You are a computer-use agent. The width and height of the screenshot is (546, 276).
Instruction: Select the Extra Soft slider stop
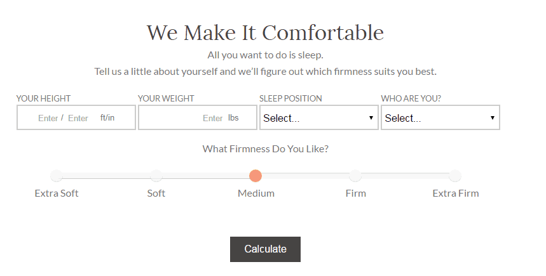[57, 176]
